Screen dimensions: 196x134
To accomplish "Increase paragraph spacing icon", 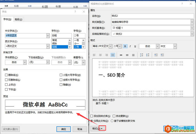I will [141, 55].
